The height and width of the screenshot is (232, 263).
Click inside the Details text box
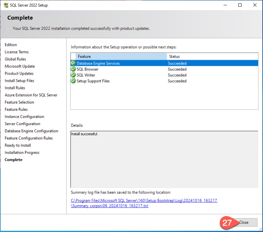point(164,159)
